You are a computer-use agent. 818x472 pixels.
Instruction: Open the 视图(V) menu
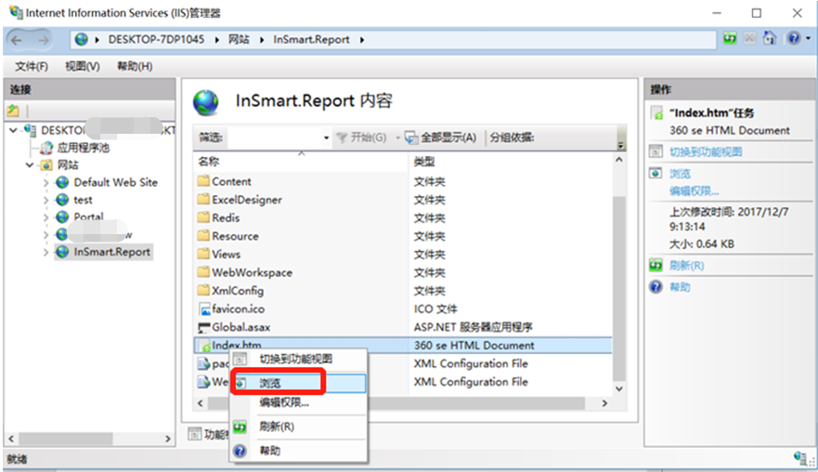(x=83, y=66)
